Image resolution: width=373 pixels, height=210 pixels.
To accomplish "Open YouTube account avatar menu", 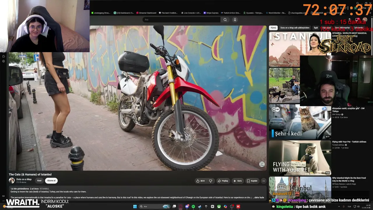I will pos(365,20).
